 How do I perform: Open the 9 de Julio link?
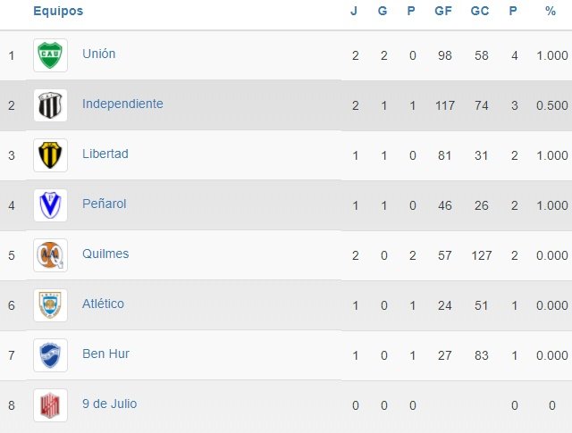[109, 404]
